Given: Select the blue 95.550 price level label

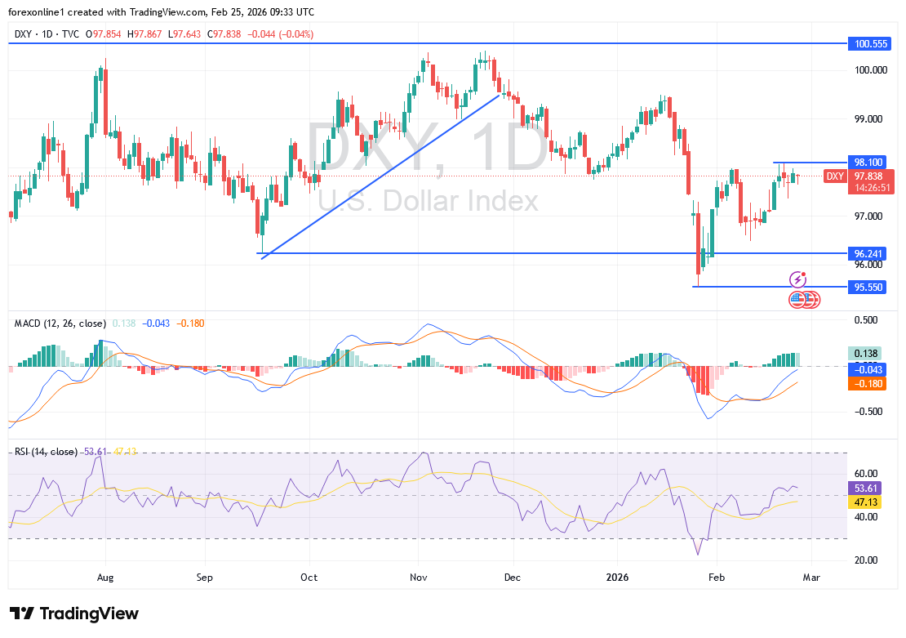Looking at the screenshot, I should (x=867, y=288).
